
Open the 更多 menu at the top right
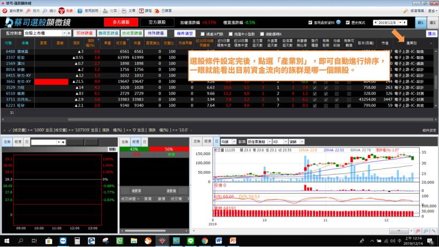432,11
